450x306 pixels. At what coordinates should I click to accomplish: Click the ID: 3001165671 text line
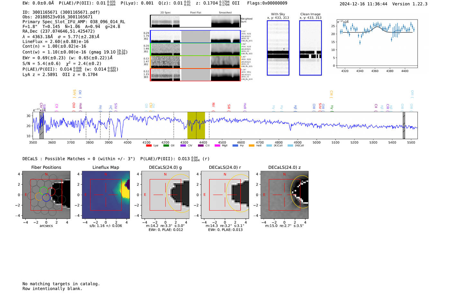[x=61, y=12]
